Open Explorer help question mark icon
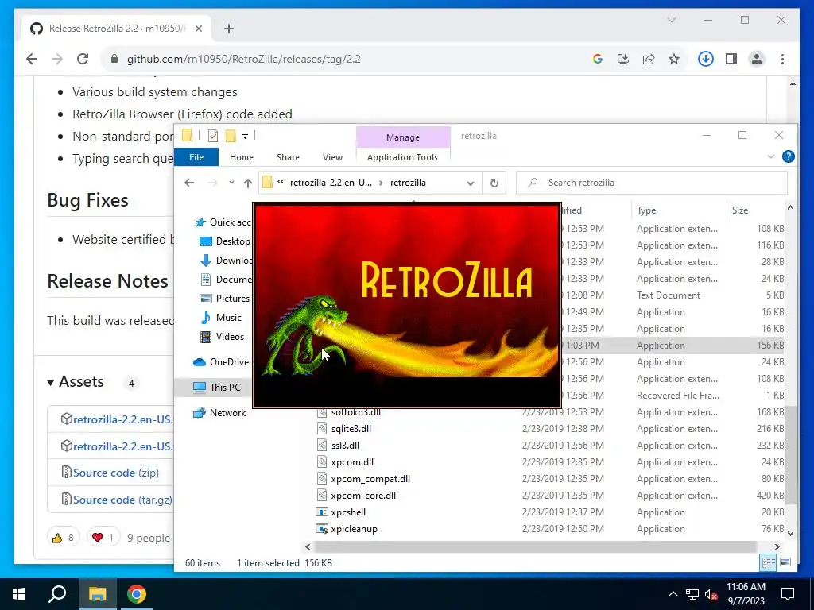814x610 pixels. pyautogui.click(x=788, y=156)
